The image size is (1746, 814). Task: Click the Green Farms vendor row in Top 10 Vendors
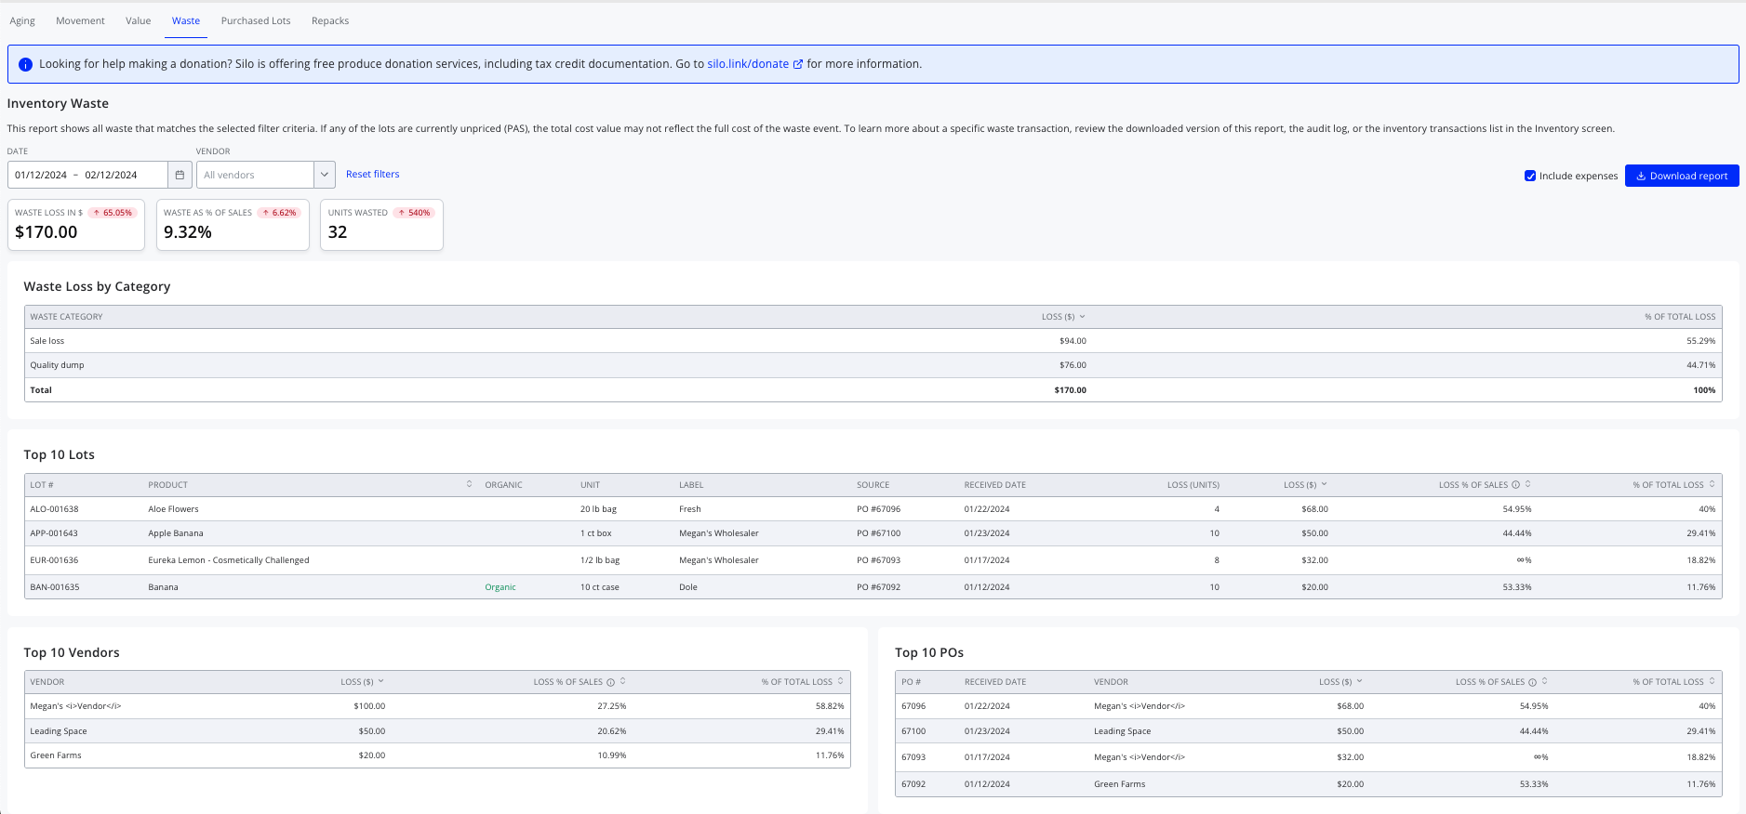(x=437, y=755)
